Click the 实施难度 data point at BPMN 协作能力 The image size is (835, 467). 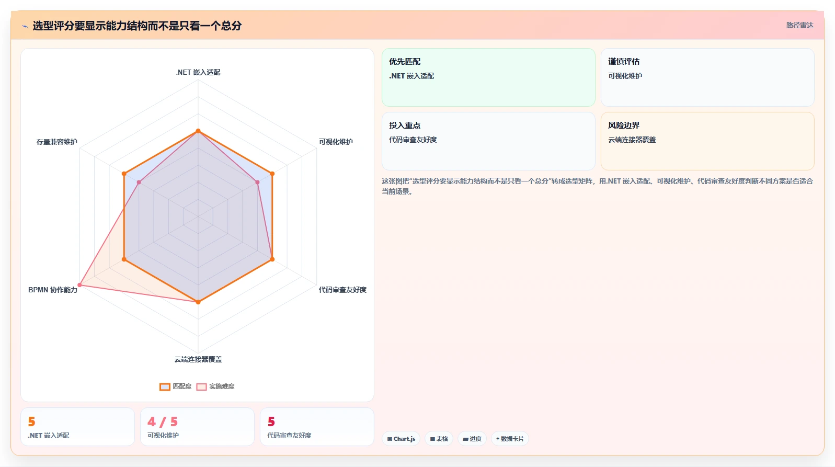tap(79, 285)
